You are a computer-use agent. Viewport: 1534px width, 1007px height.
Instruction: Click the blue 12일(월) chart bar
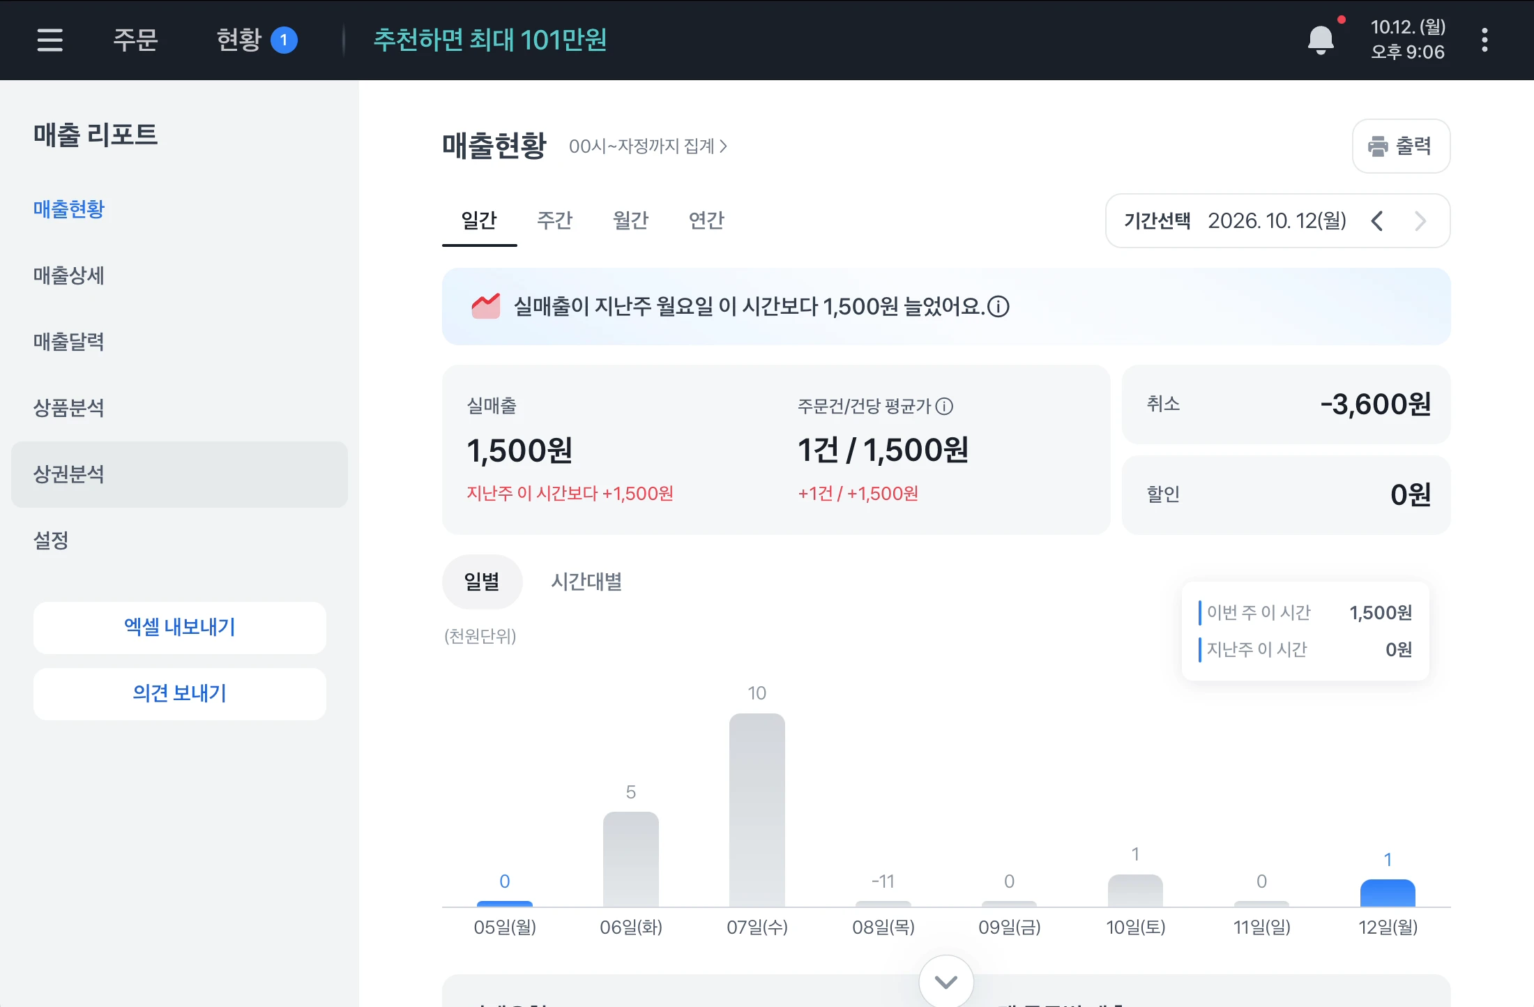[1388, 893]
